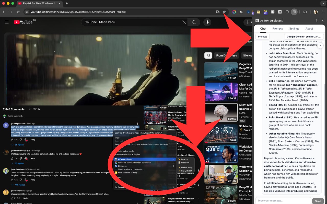
Task: Click Reply under @GentlemanSongs-p2b's comment
Action: pyautogui.click(x=33, y=158)
